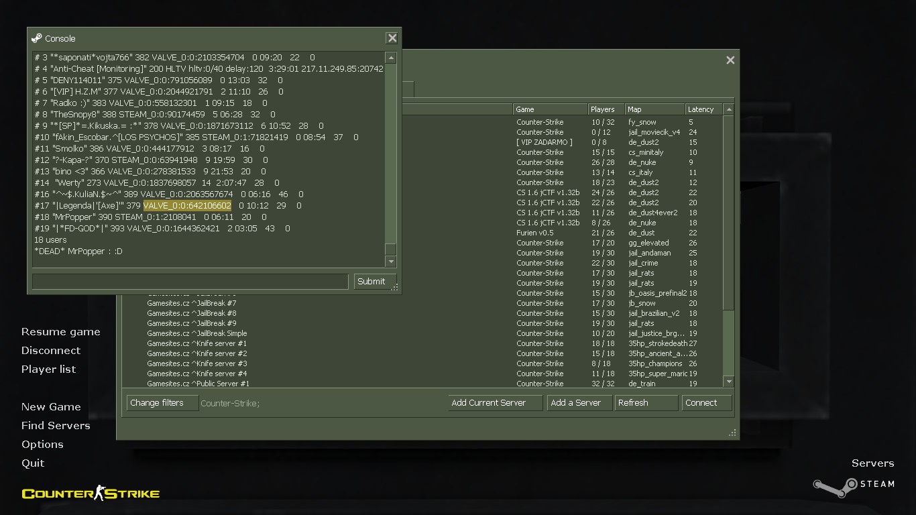This screenshot has height=515, width=916.
Task: Select the Gamesites.cz ^JailBreak #9 server
Action: (x=192, y=323)
